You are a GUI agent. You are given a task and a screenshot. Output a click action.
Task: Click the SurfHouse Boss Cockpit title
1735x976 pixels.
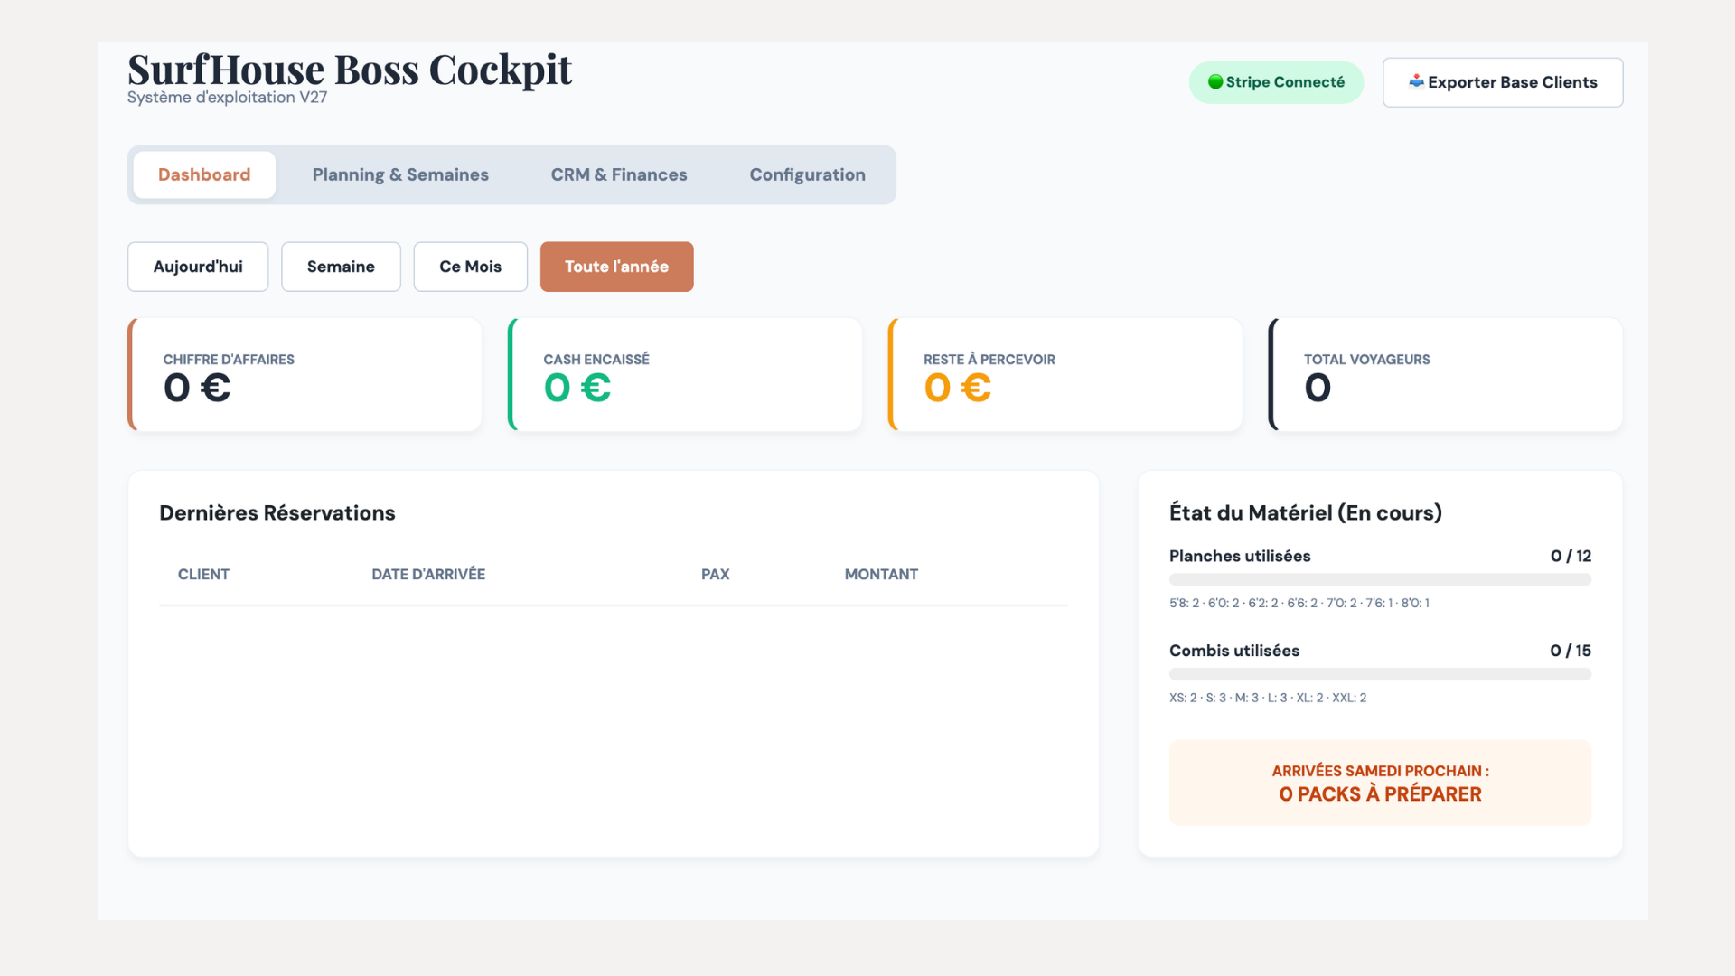click(350, 69)
